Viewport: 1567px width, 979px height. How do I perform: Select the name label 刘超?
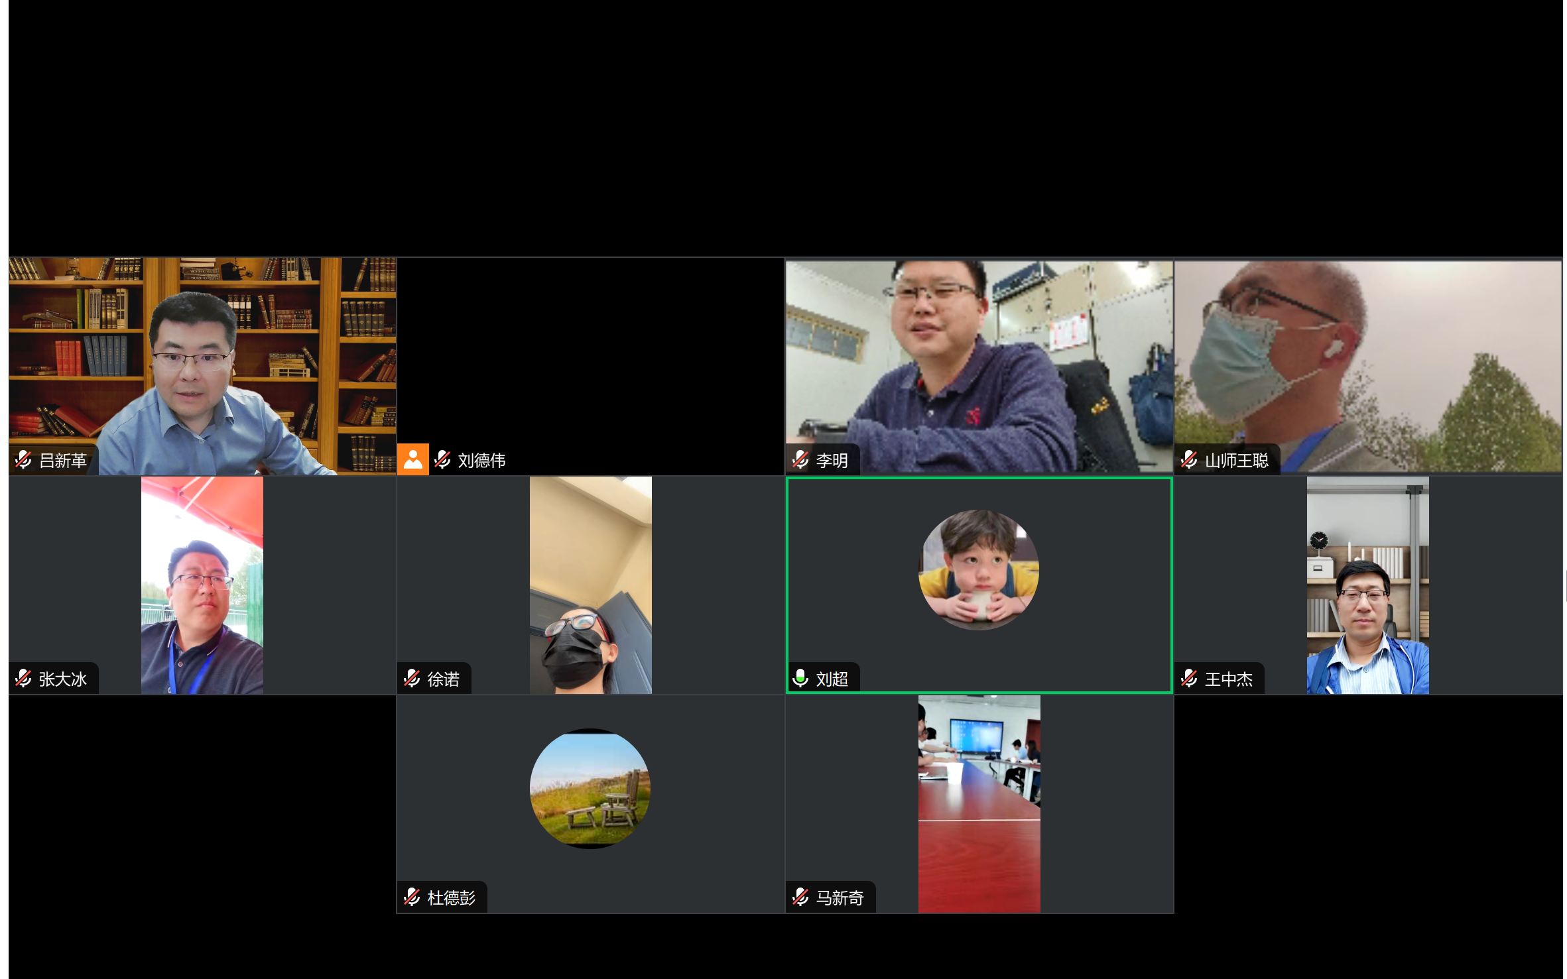tap(832, 679)
